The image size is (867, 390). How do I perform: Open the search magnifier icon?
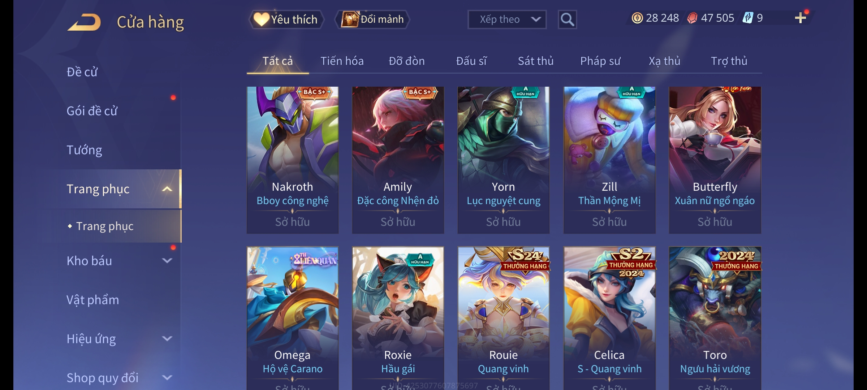(567, 19)
